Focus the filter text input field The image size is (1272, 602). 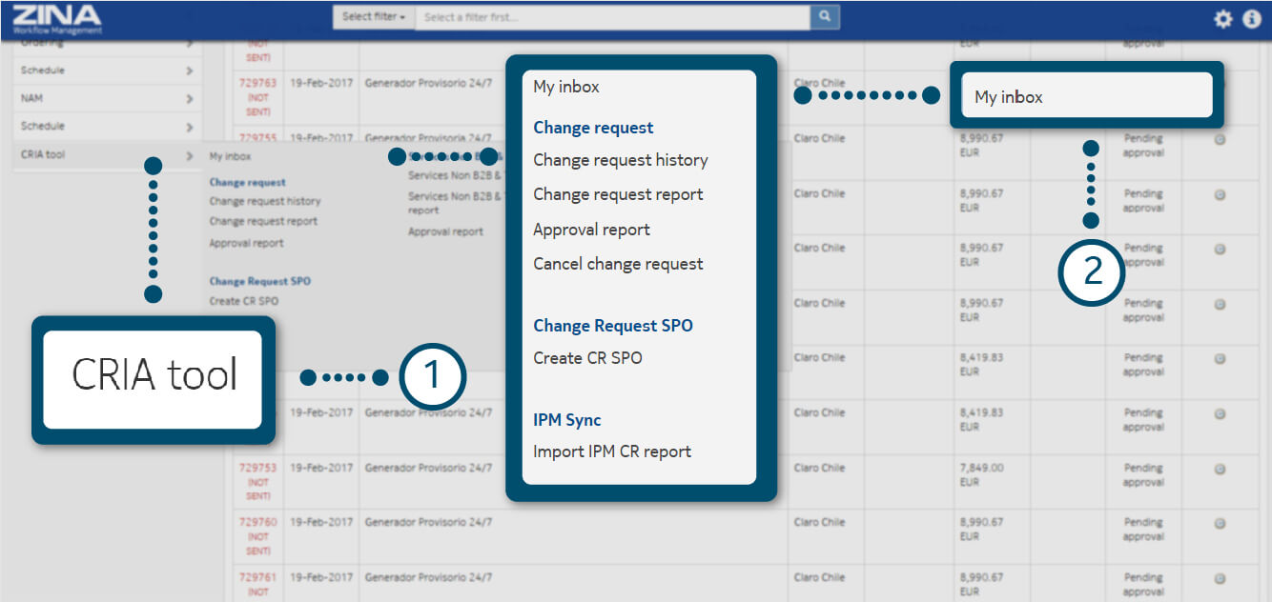(x=611, y=17)
